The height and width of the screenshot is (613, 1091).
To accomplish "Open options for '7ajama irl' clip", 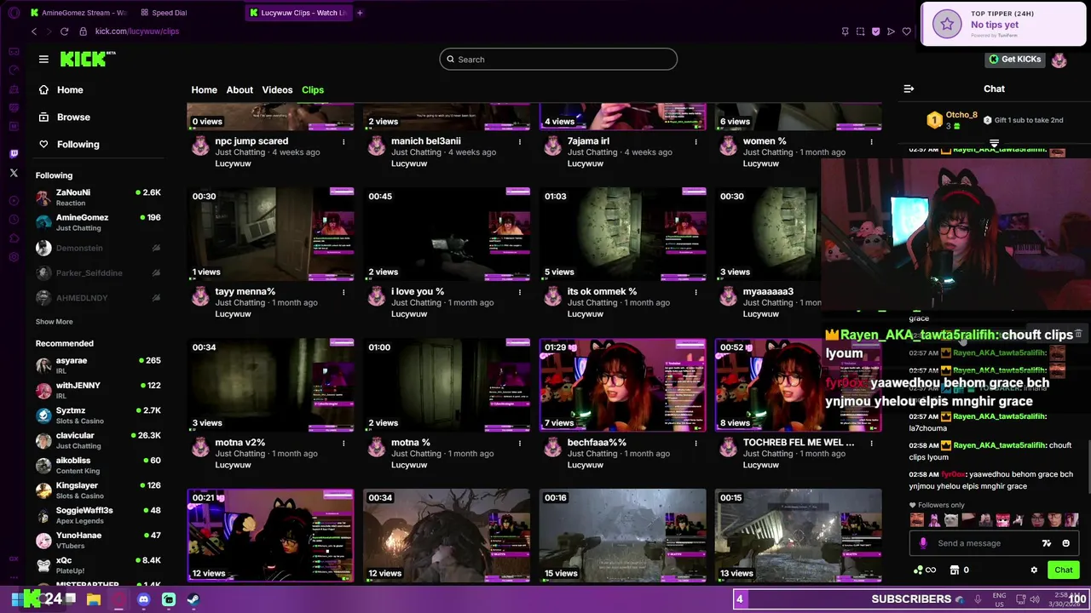I will [696, 141].
